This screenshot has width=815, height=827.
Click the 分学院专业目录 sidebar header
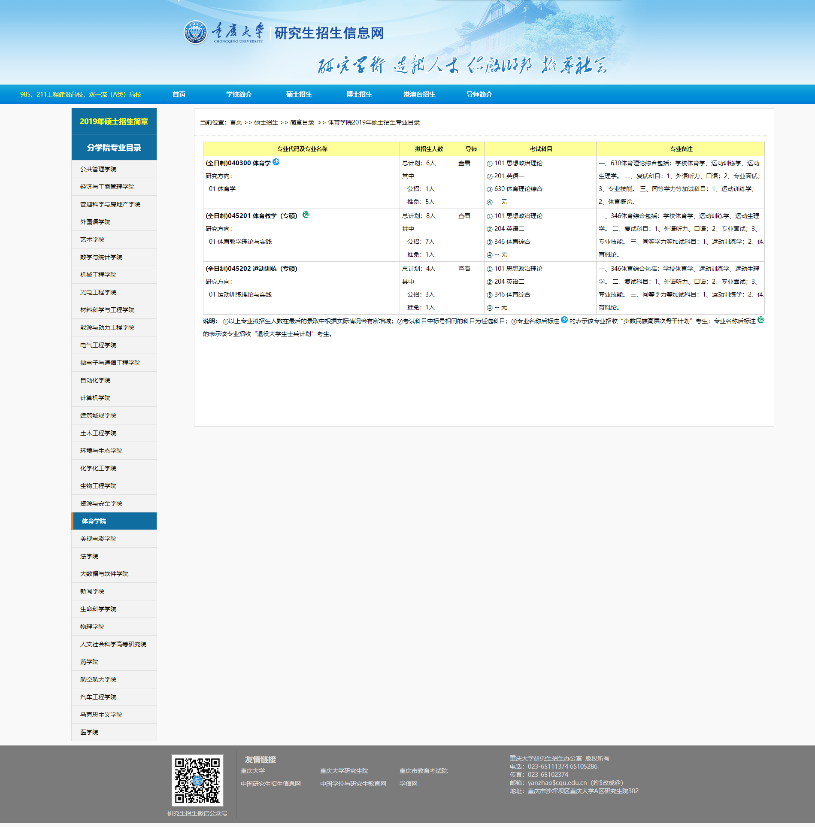click(114, 148)
